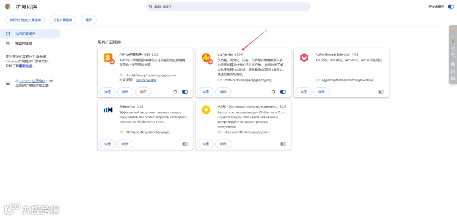
Task: Open 详情 for Apifox Browser Extension
Action: 304,92
